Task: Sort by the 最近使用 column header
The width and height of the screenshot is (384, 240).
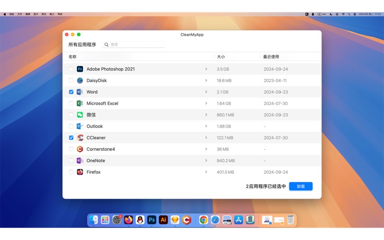Action: click(x=271, y=57)
